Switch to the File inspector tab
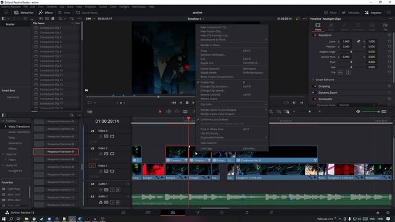Screen dimensions: 395x222 [385, 27]
